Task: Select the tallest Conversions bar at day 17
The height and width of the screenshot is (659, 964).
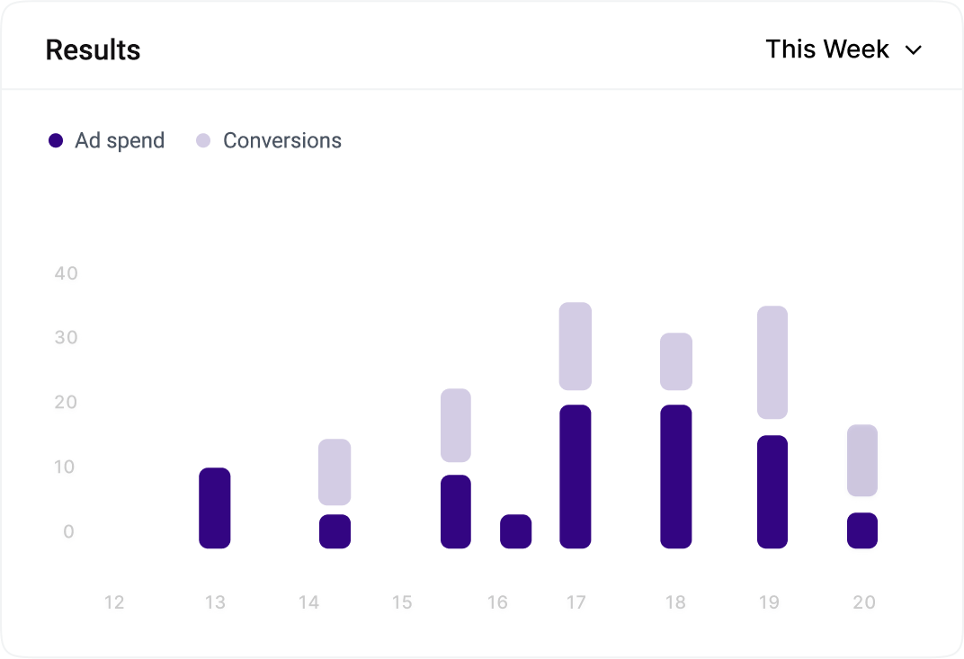Action: [576, 346]
